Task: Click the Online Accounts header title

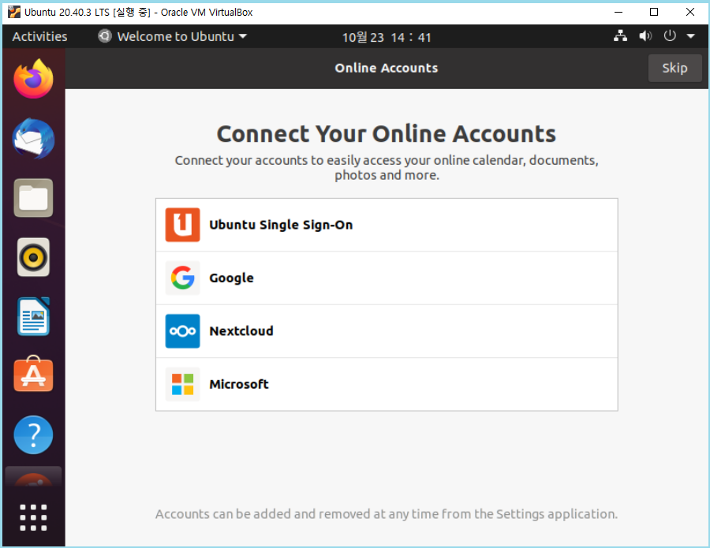Action: (x=387, y=68)
